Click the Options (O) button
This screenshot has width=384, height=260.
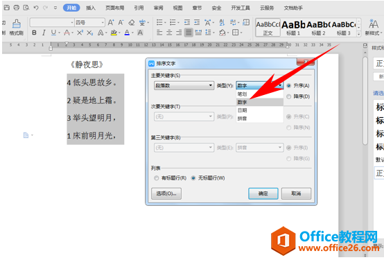166,193
